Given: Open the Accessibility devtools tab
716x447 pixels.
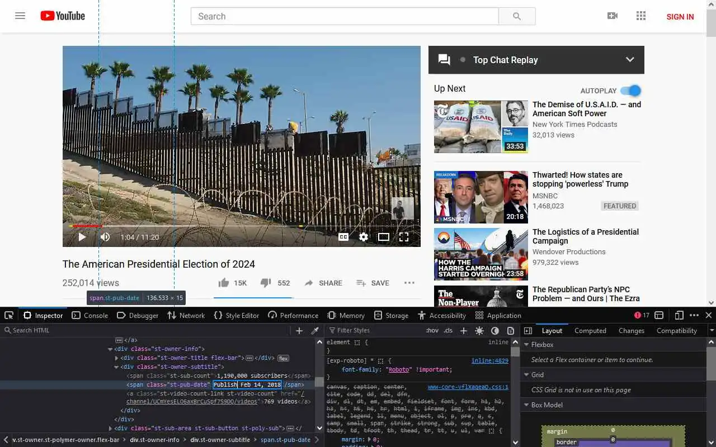Looking at the screenshot, I should pos(442,315).
